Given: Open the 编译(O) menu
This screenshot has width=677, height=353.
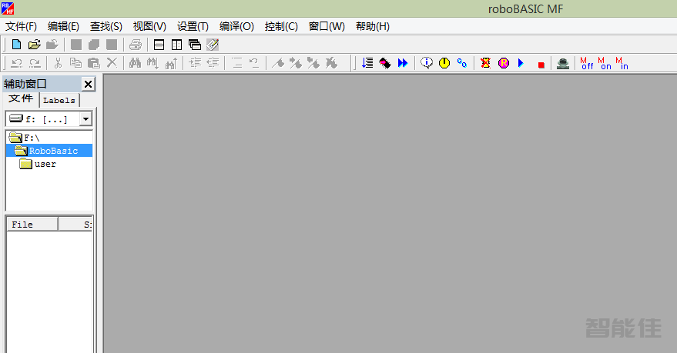Looking at the screenshot, I should (x=236, y=26).
